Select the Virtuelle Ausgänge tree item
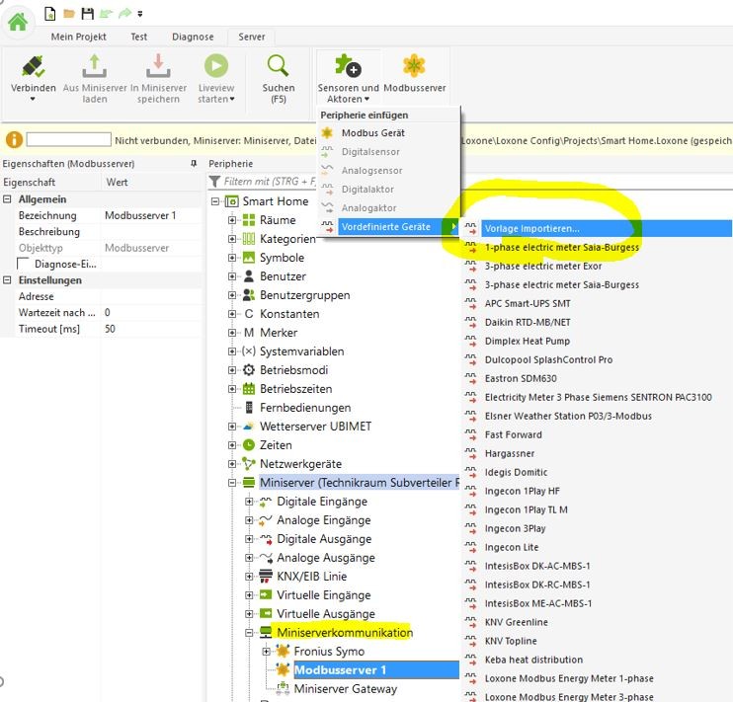The image size is (733, 702). [326, 614]
